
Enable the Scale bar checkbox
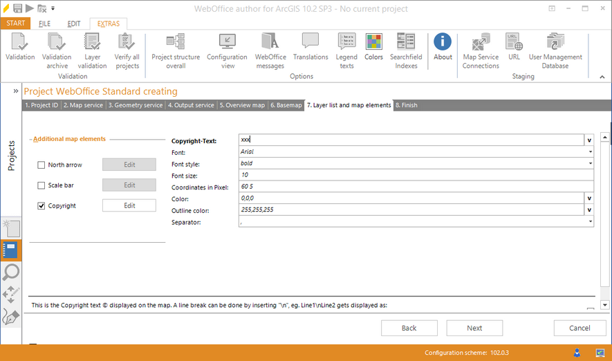tap(41, 185)
